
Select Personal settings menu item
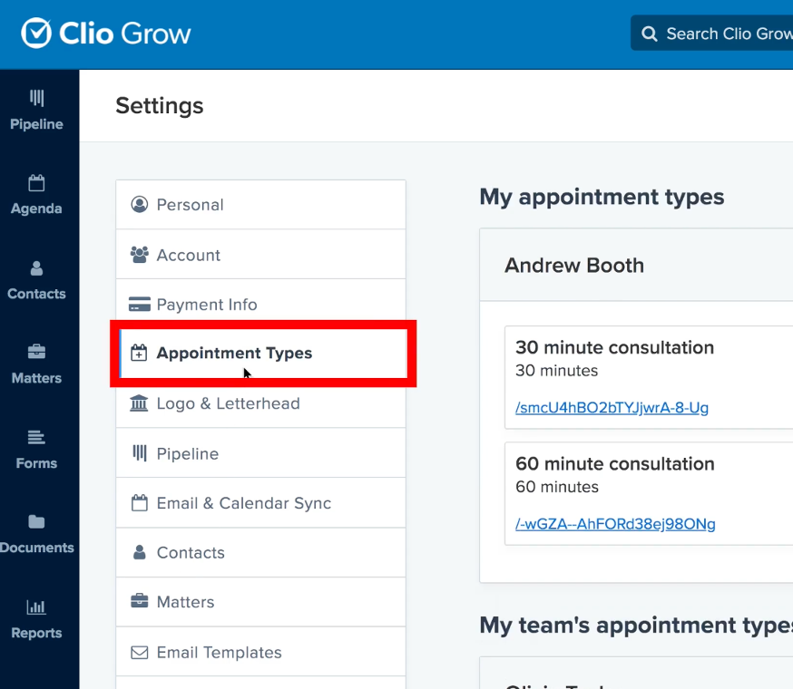pyautogui.click(x=260, y=205)
